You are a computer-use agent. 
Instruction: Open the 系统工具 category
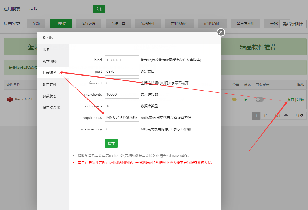[x=118, y=23]
